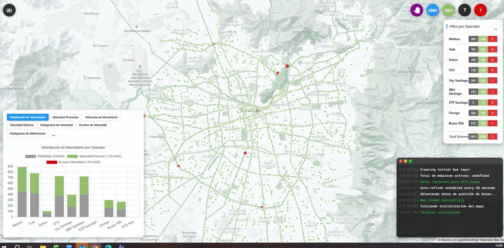The image size is (504, 248).
Task: Minimize the speed charts panel
Action: coord(53,136)
